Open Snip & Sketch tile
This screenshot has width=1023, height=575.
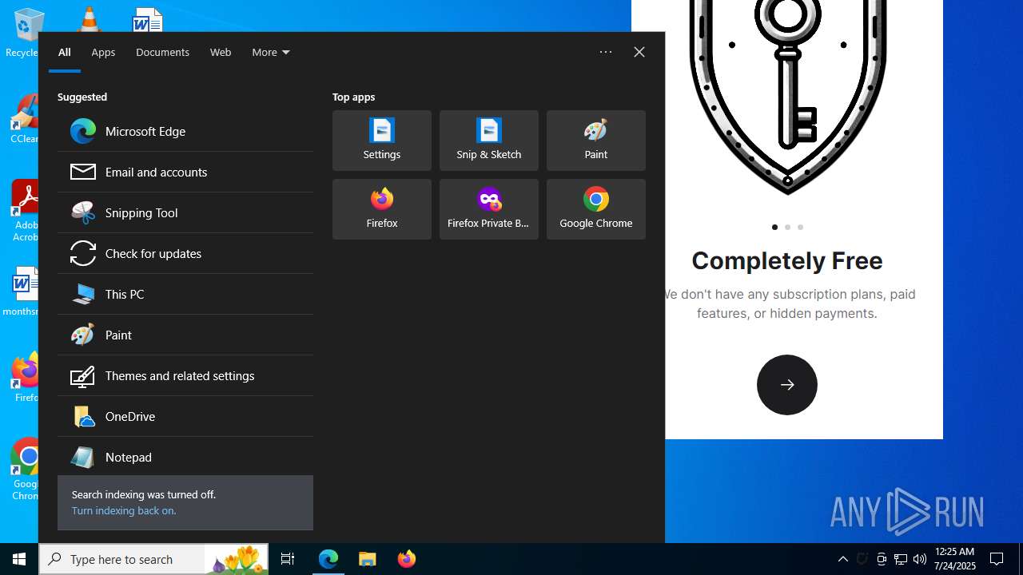(x=489, y=141)
